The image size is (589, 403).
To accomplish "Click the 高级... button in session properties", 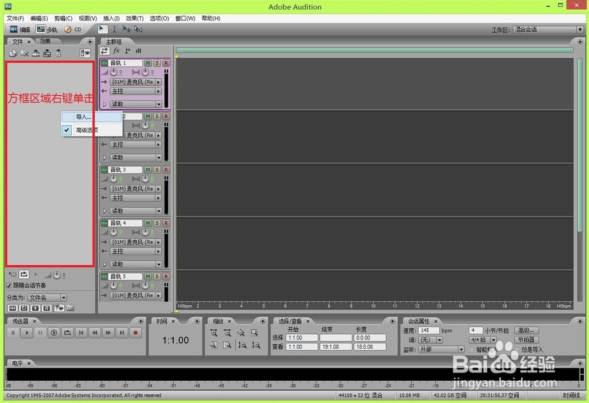I will coord(526,331).
